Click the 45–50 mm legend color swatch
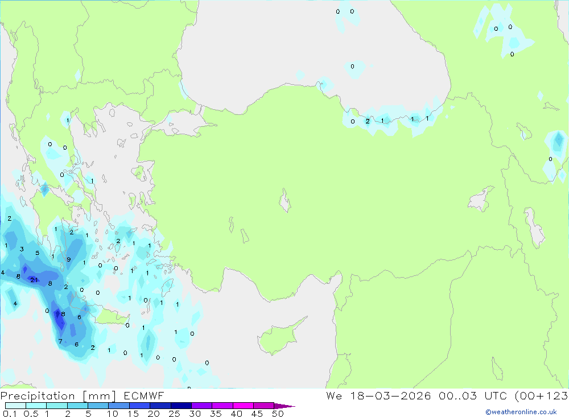Image resolution: width=569 pixels, height=417 pixels. 264,406
